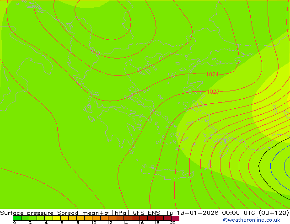This screenshot has height=224, width=290.
Task: Click the yellow swatch left of 6
Action: [57, 218]
